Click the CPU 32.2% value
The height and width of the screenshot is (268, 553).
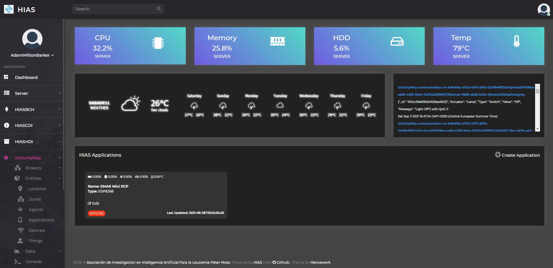coord(102,48)
